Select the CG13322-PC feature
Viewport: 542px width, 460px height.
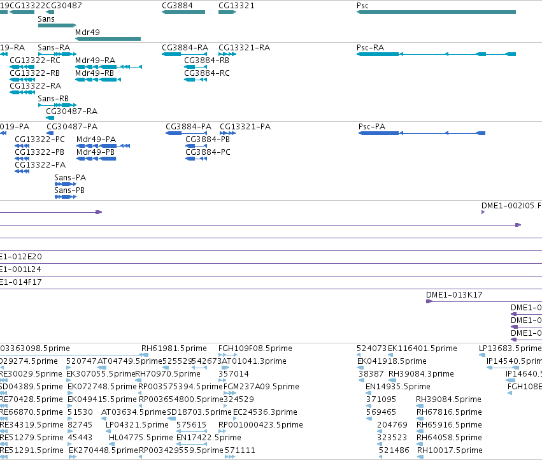22,146
